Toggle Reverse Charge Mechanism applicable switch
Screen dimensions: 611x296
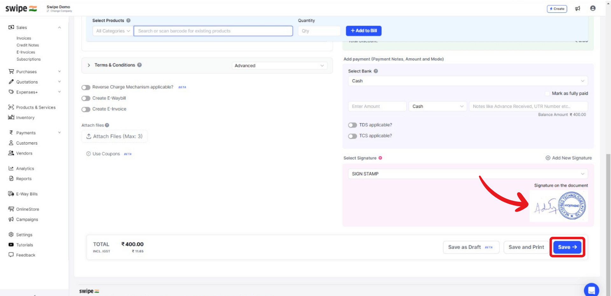(x=86, y=87)
